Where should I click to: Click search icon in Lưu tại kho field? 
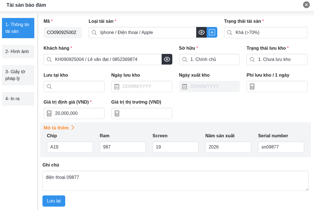[x=49, y=86]
